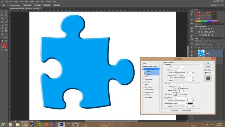This screenshot has width=225, height=127.
Task: Click the Make Default button
Action: (x=175, y=110)
